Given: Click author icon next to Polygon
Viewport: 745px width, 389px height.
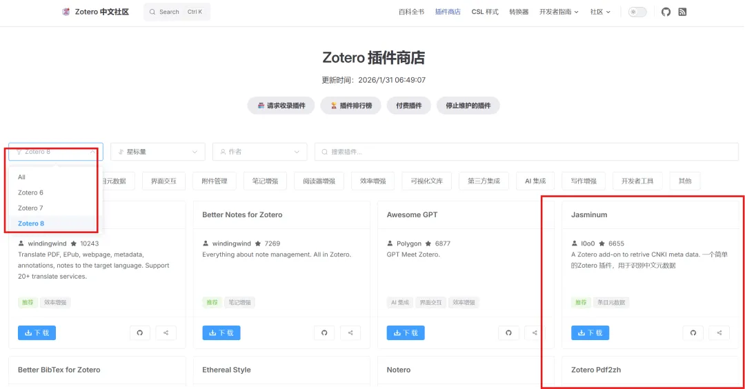Looking at the screenshot, I should tap(390, 243).
